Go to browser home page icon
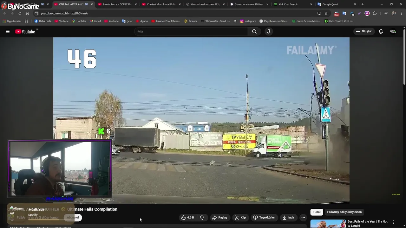The image size is (406, 228). [x=27, y=13]
